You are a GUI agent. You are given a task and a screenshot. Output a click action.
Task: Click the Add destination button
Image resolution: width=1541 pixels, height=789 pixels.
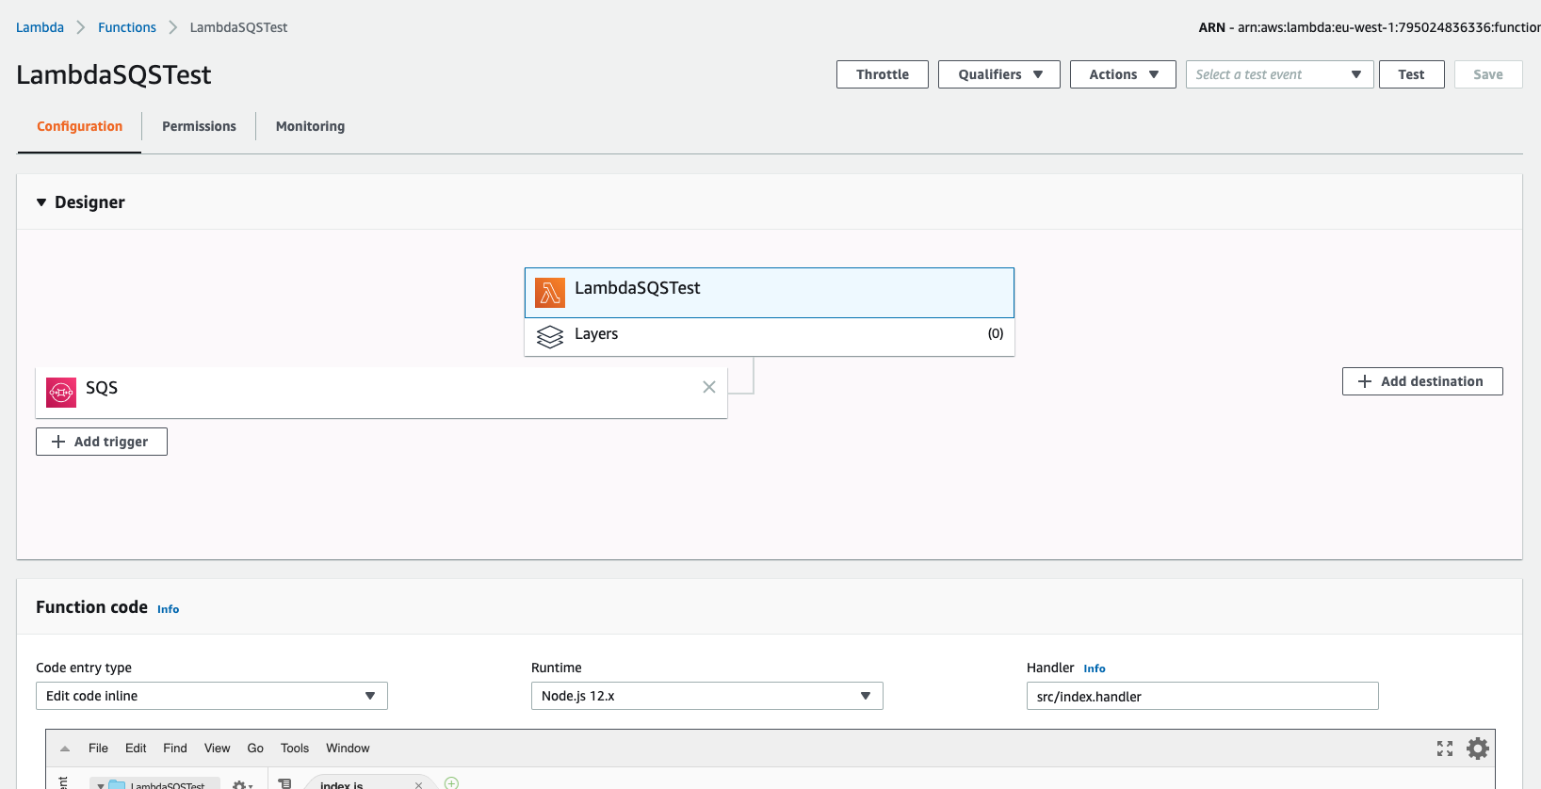(1422, 381)
